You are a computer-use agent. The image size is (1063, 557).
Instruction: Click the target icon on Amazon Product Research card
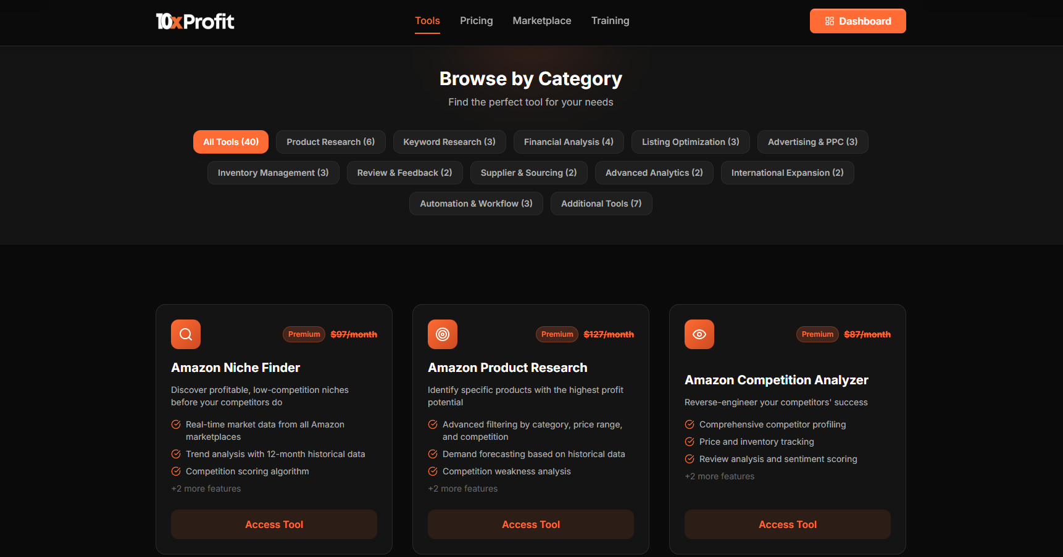click(442, 334)
